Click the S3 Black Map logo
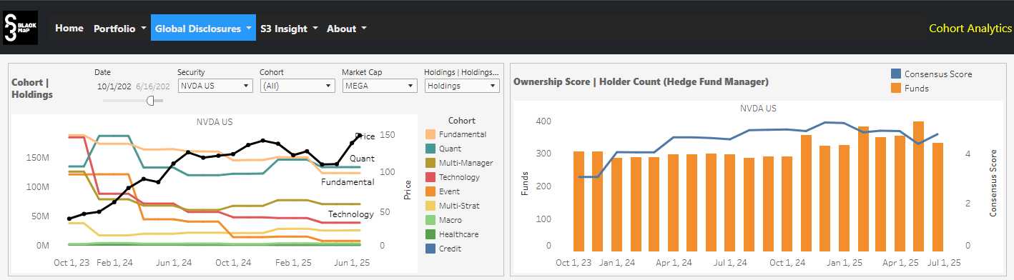This screenshot has width=1014, height=280. pos(20,28)
